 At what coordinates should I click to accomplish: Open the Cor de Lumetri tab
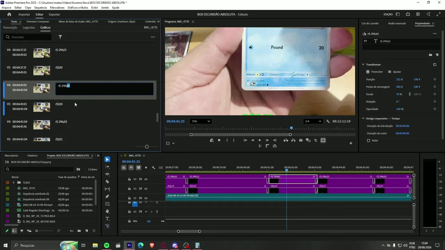coord(370,23)
